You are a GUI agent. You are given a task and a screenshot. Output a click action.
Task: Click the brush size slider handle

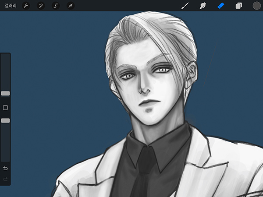point(5,94)
